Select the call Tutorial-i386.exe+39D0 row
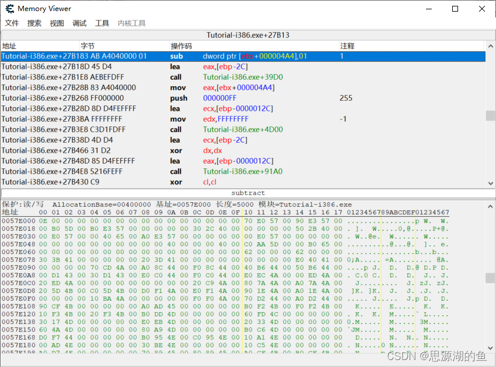This screenshot has width=496, height=367. click(x=243, y=77)
